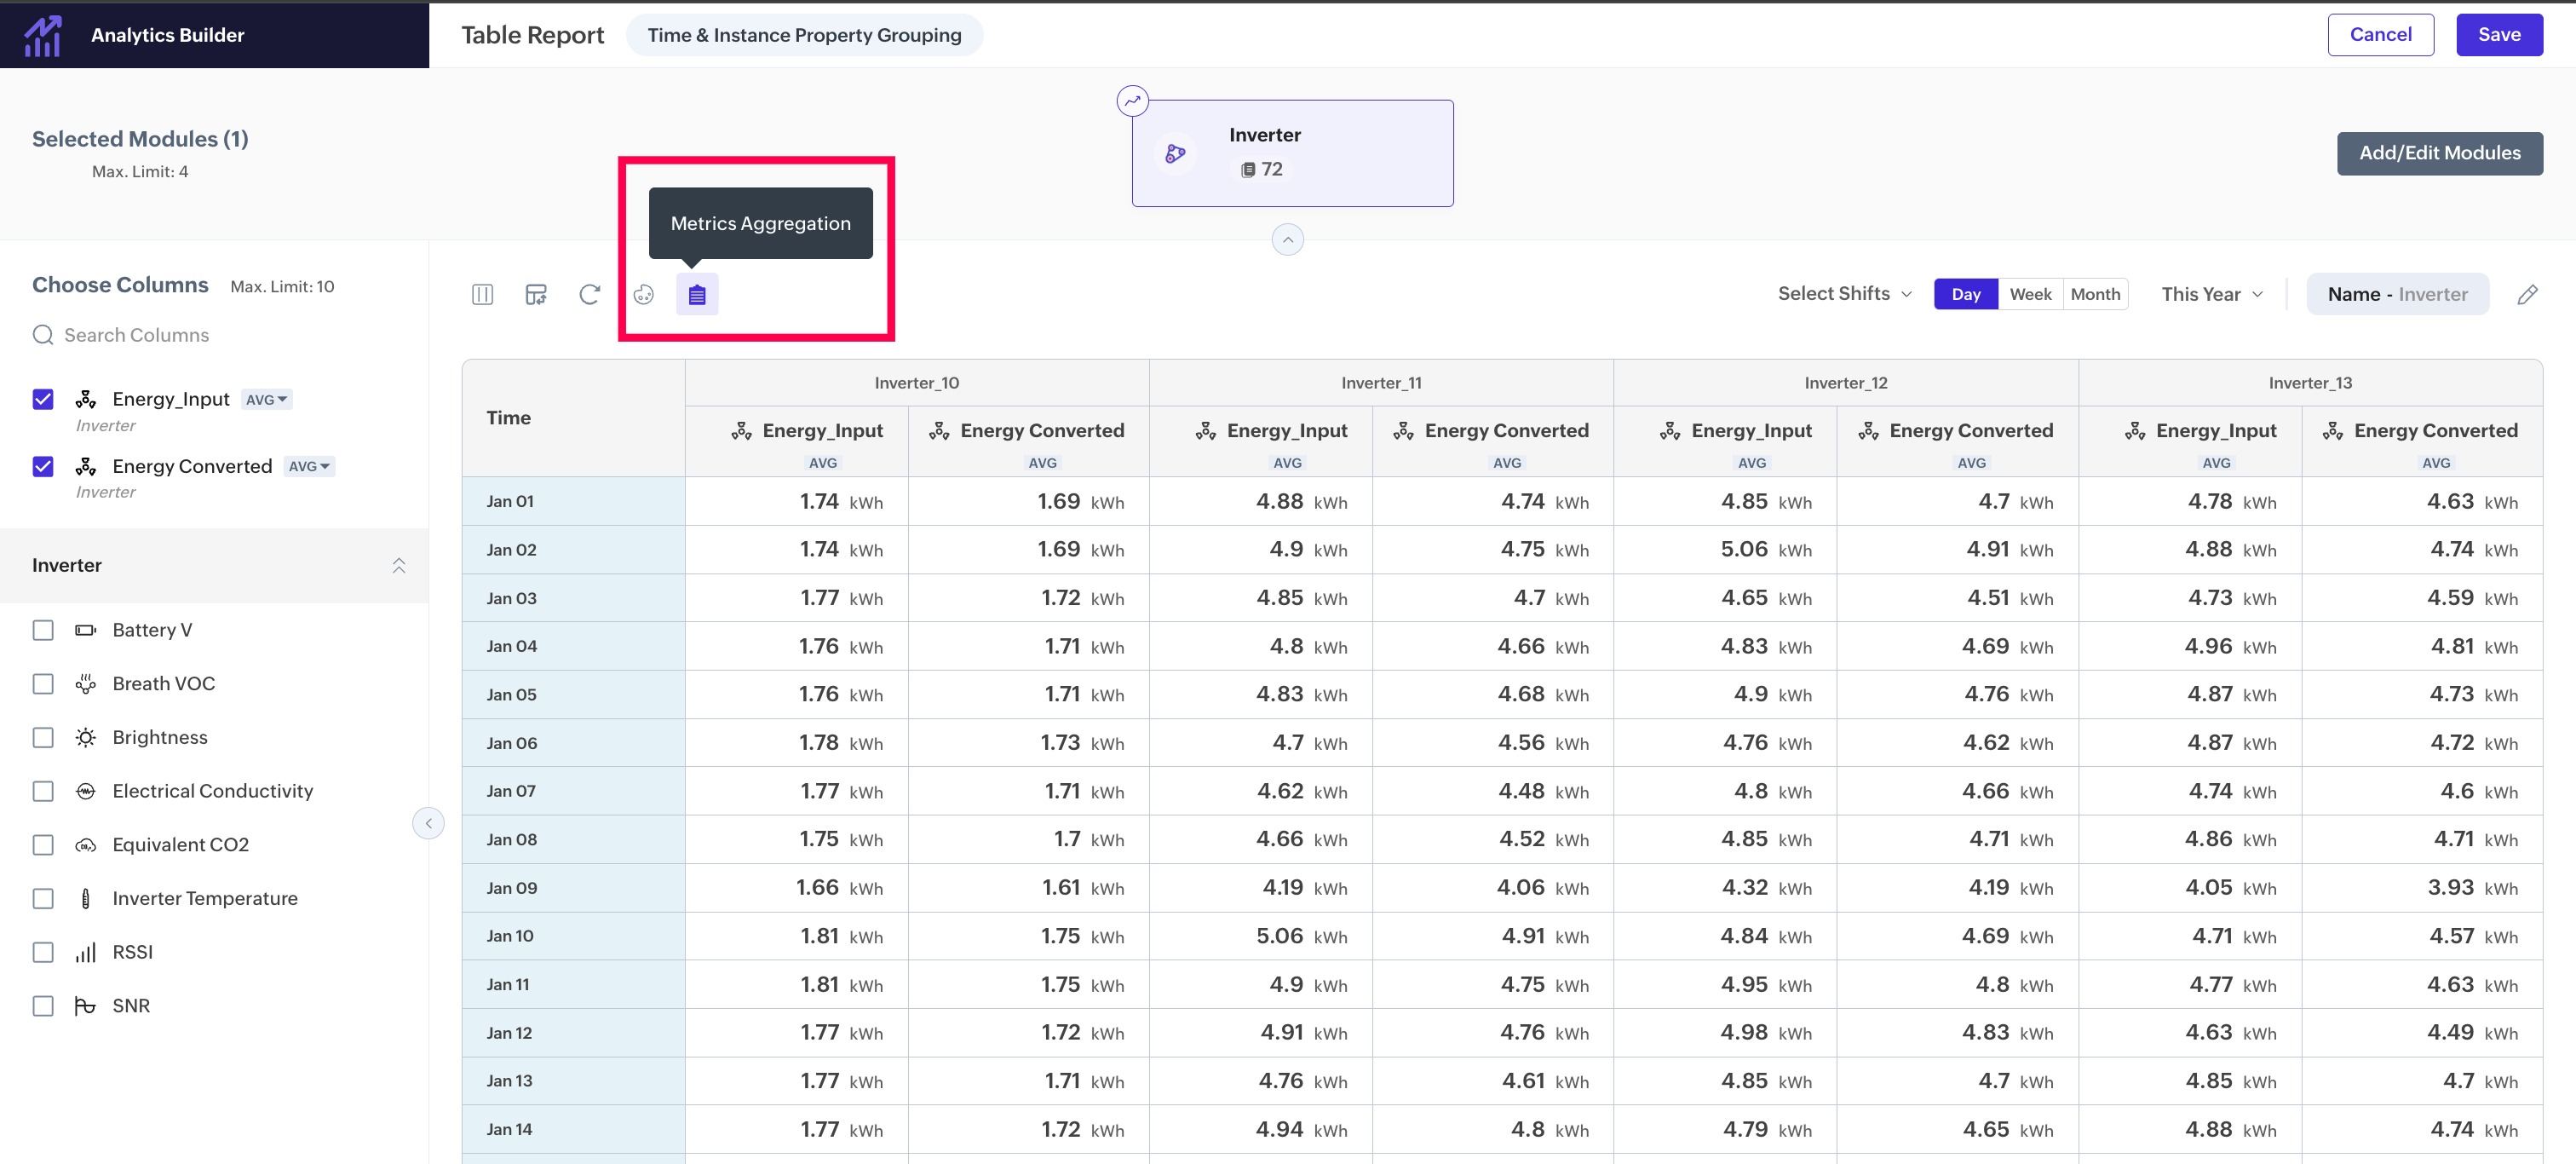Click the Analytics Builder logo icon

click(43, 35)
